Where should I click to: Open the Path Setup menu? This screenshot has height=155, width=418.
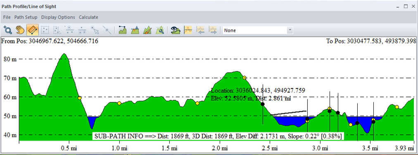point(26,17)
